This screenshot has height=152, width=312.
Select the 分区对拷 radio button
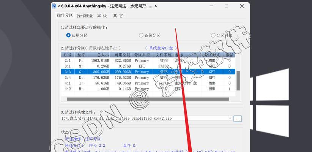(x=221, y=35)
